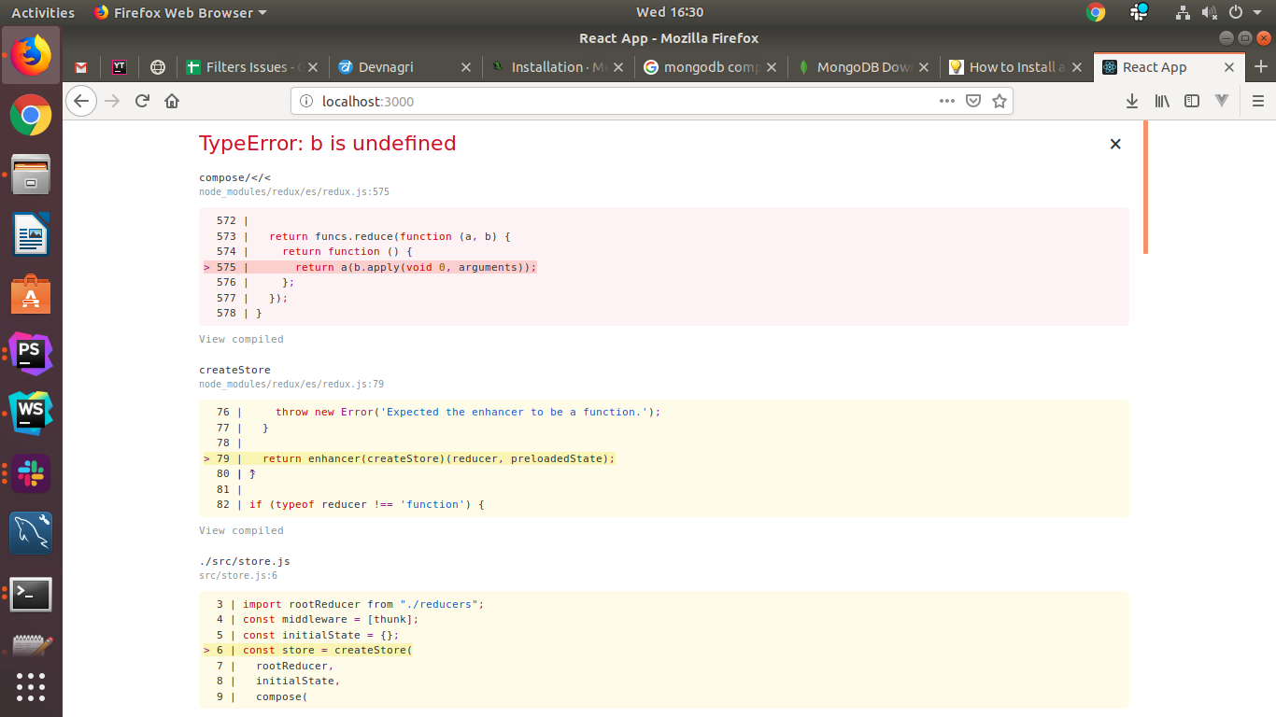Switch to the pinned Gmail tab

[x=81, y=67]
